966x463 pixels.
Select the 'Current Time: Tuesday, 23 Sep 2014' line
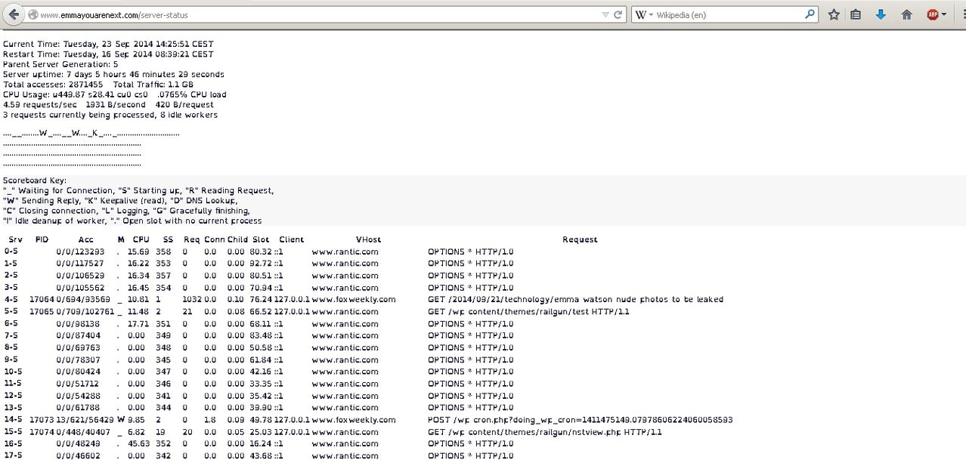[108, 44]
